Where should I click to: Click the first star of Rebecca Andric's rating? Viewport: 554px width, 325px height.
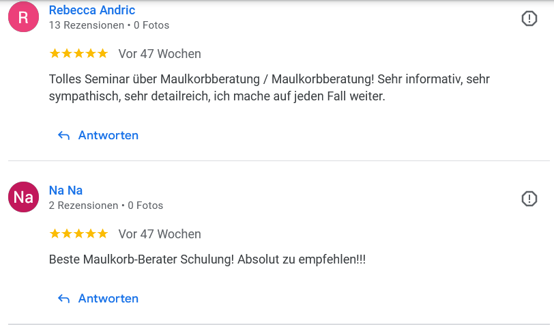[55, 53]
